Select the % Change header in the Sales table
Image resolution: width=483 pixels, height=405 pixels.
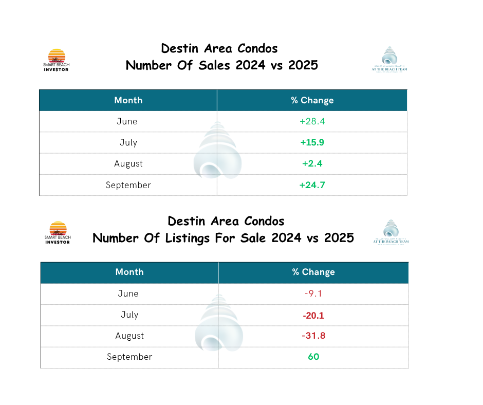coord(312,100)
